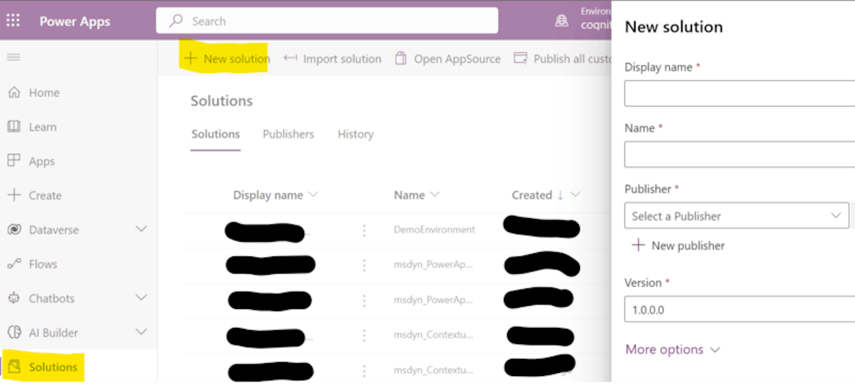This screenshot has width=855, height=384.
Task: Expand the AI Builder navigation group
Action: click(x=141, y=332)
